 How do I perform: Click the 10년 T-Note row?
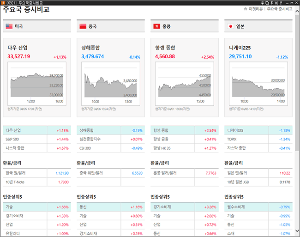(x=37, y=182)
